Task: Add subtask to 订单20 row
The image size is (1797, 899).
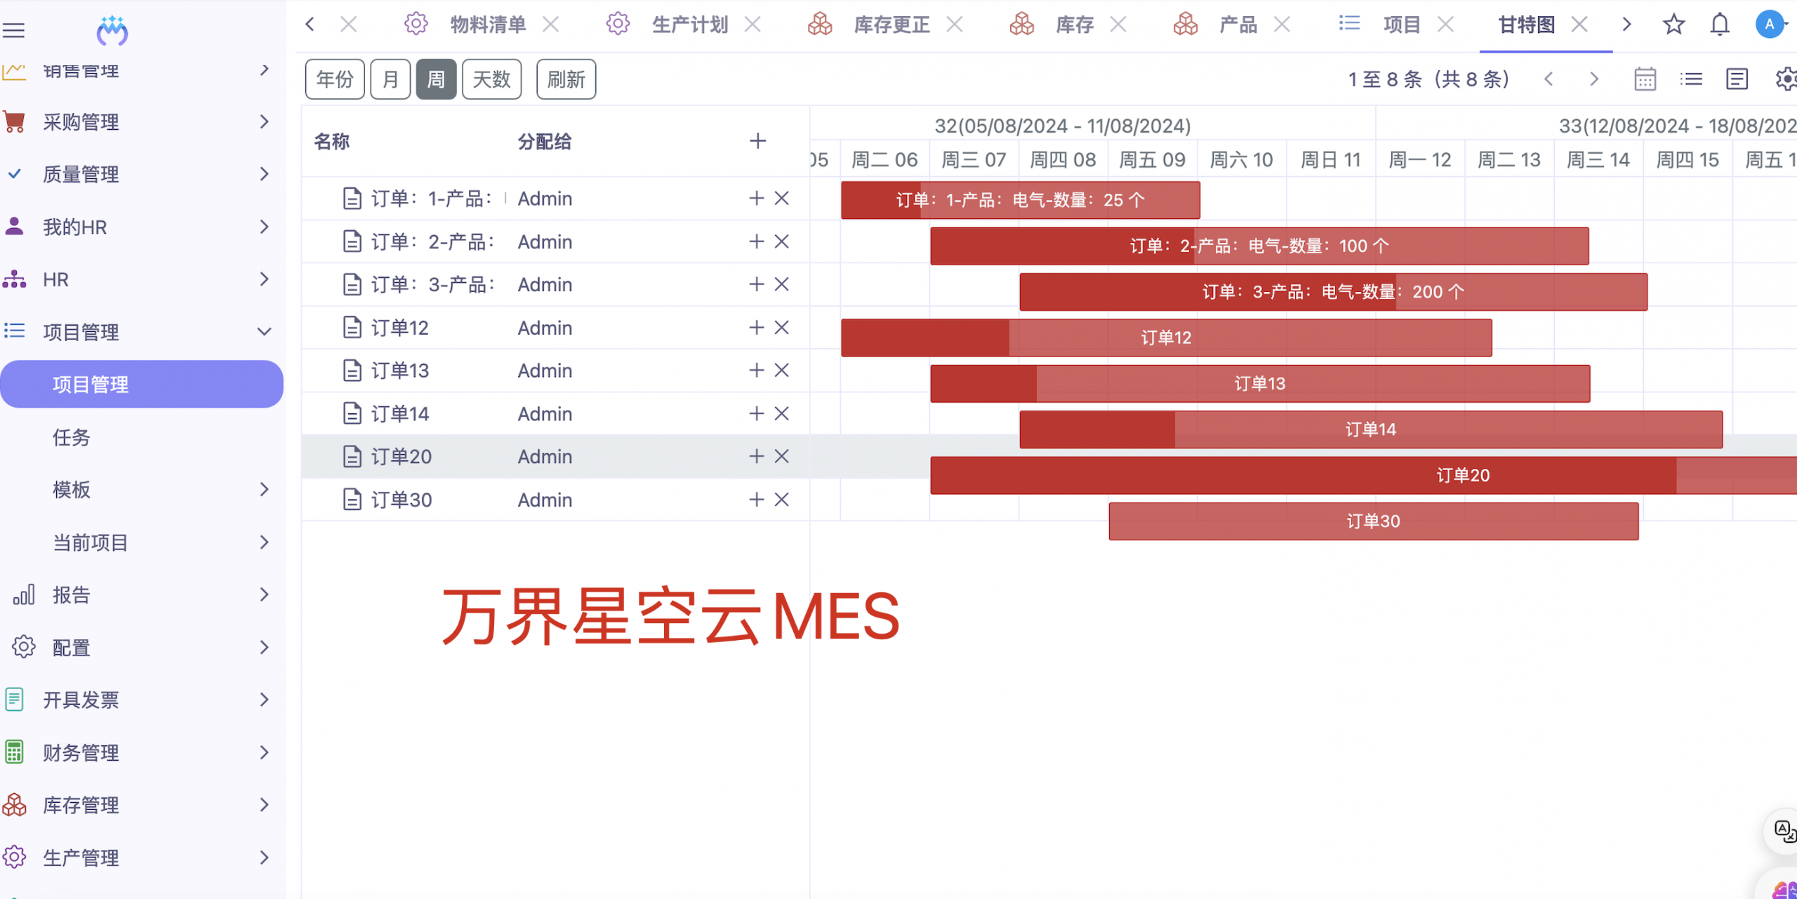Action: coord(756,456)
